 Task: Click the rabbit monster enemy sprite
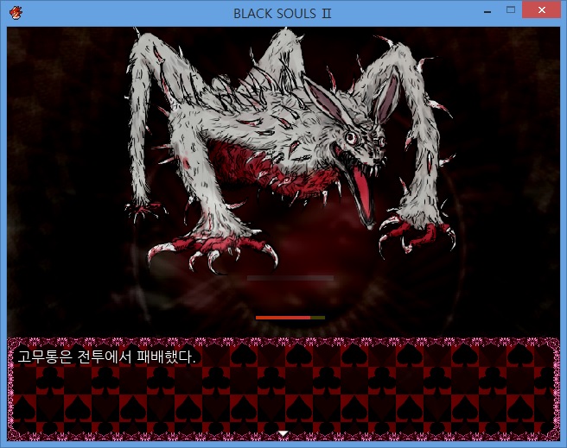click(x=290, y=152)
